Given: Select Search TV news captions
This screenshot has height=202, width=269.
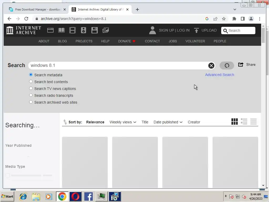Looking at the screenshot, I should point(31,88).
